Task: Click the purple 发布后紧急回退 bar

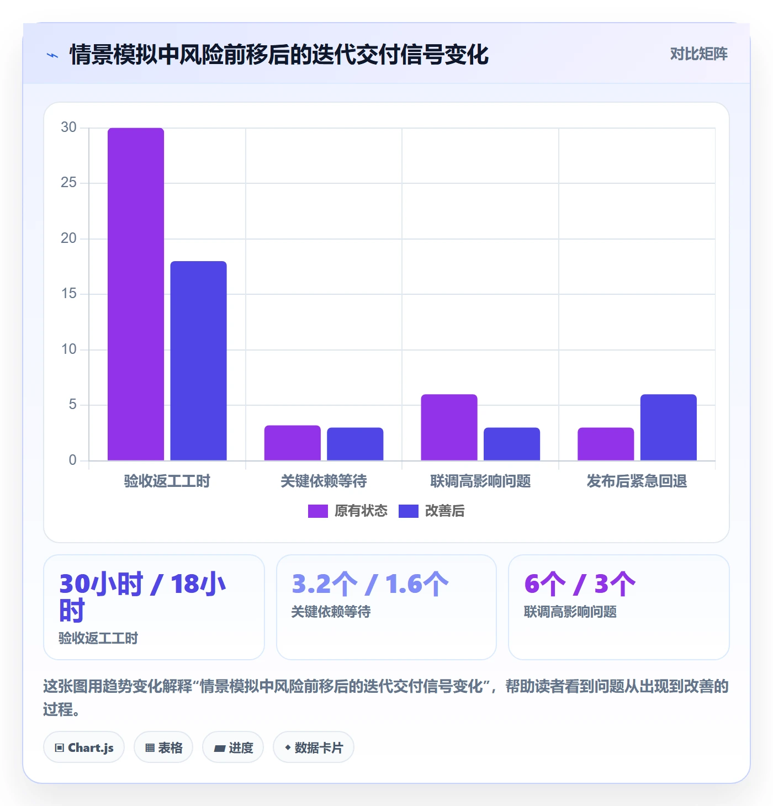Action: point(606,444)
